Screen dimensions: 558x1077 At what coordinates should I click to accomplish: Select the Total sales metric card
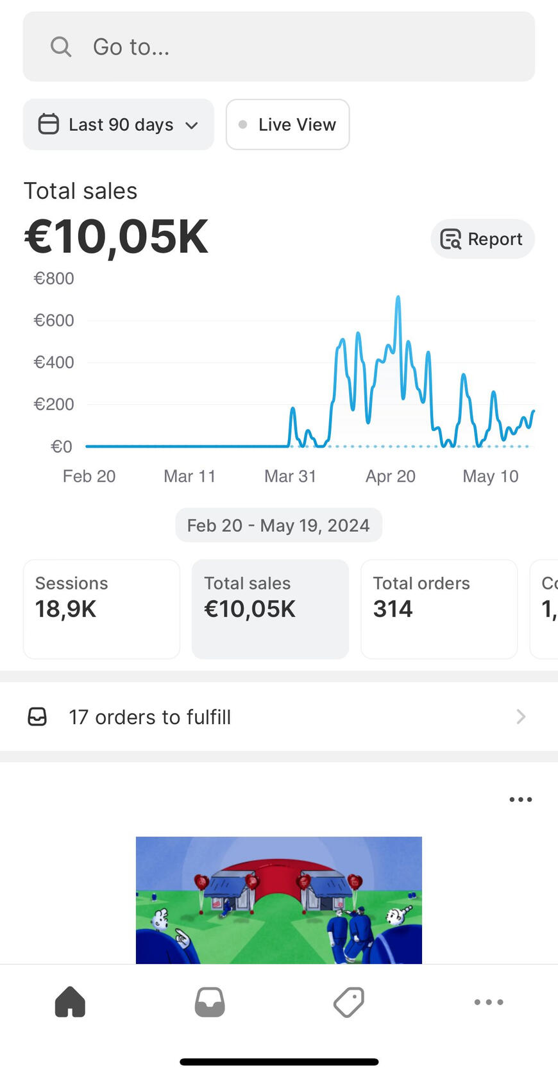[270, 609]
